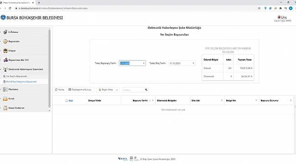Screen dimensions: 296x164
Task: Click the Çıkış logout link
Action: click(282, 17)
